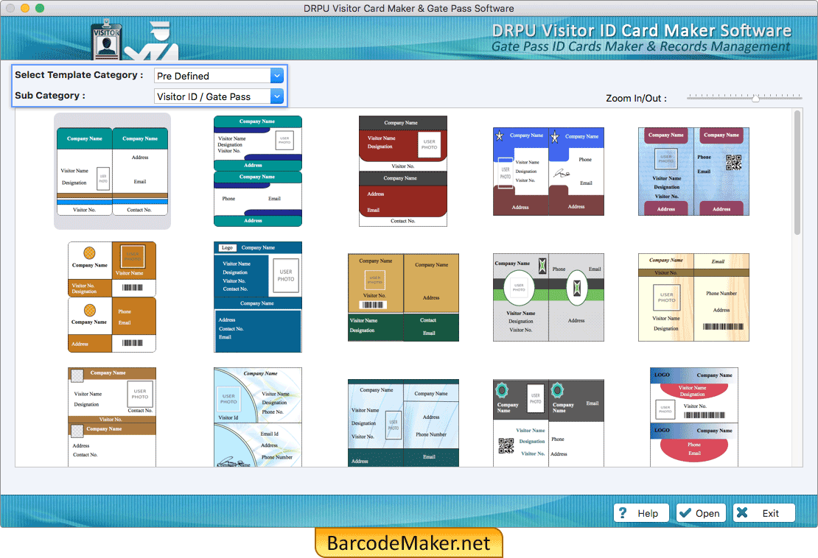The height and width of the screenshot is (558, 818).
Task: Select the brown header template with Contact No.
Action: [x=112, y=417]
